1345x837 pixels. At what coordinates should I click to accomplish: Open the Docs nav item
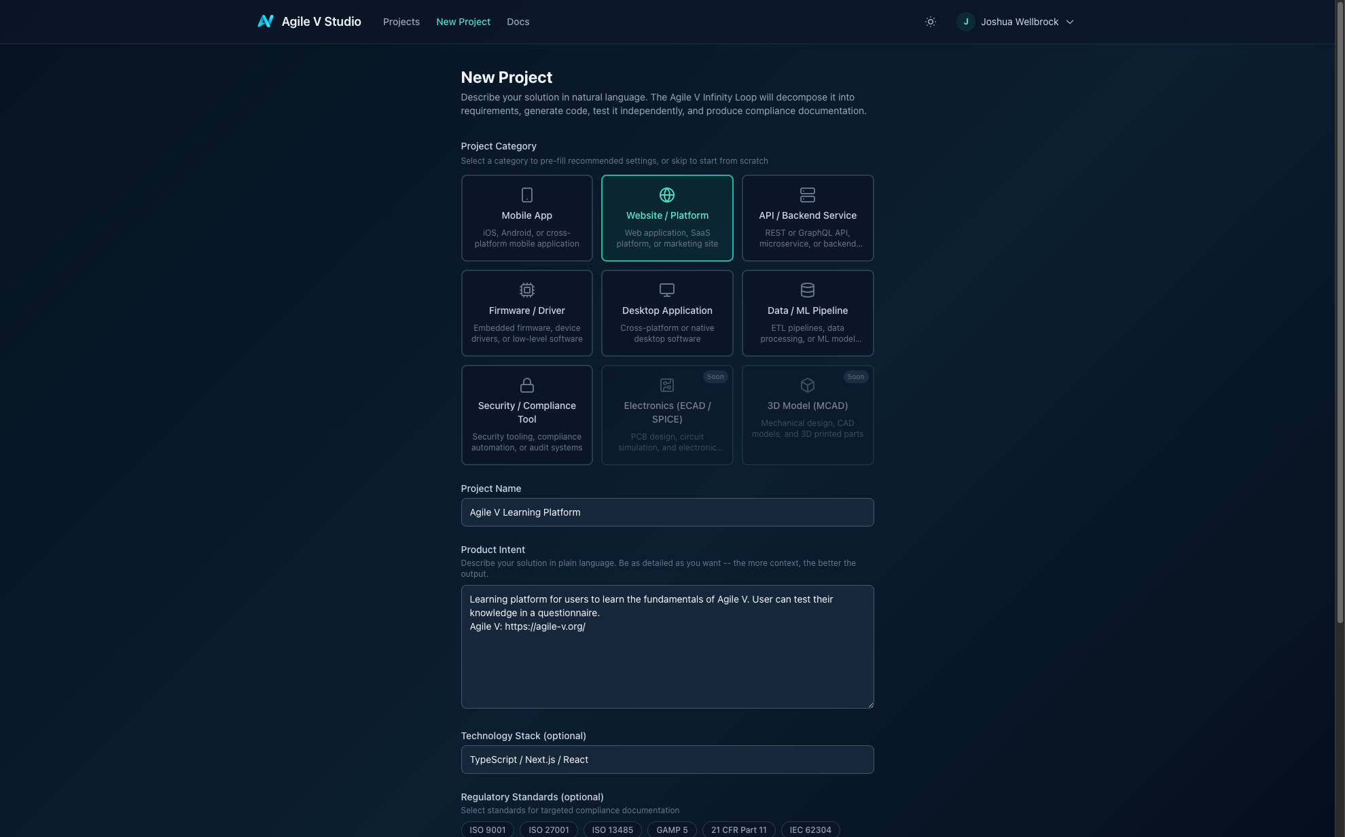(518, 22)
